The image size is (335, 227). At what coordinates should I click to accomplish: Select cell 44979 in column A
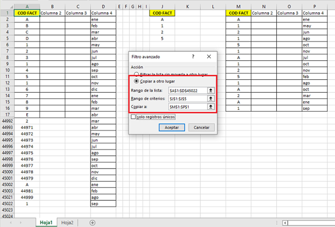point(27,178)
